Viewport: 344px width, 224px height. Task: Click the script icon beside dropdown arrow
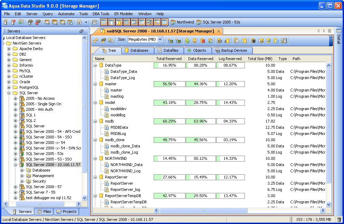[x=79, y=22]
